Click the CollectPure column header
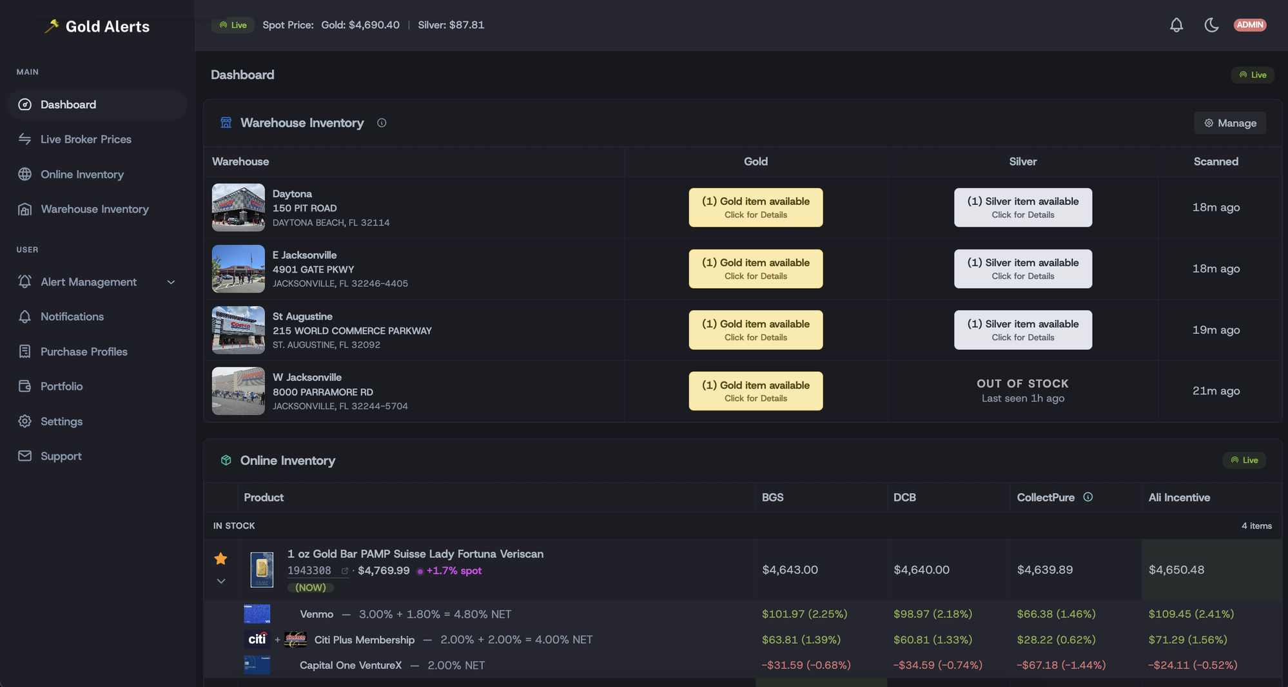This screenshot has height=687, width=1288. pos(1046,498)
